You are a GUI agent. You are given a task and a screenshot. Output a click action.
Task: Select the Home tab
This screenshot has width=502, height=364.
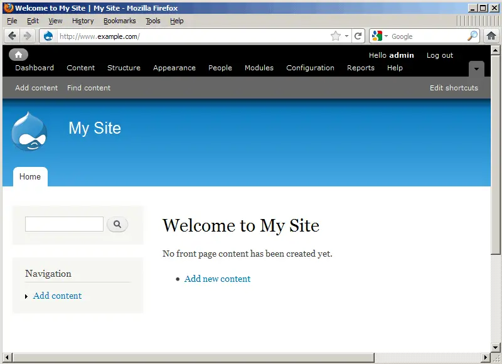click(x=30, y=177)
